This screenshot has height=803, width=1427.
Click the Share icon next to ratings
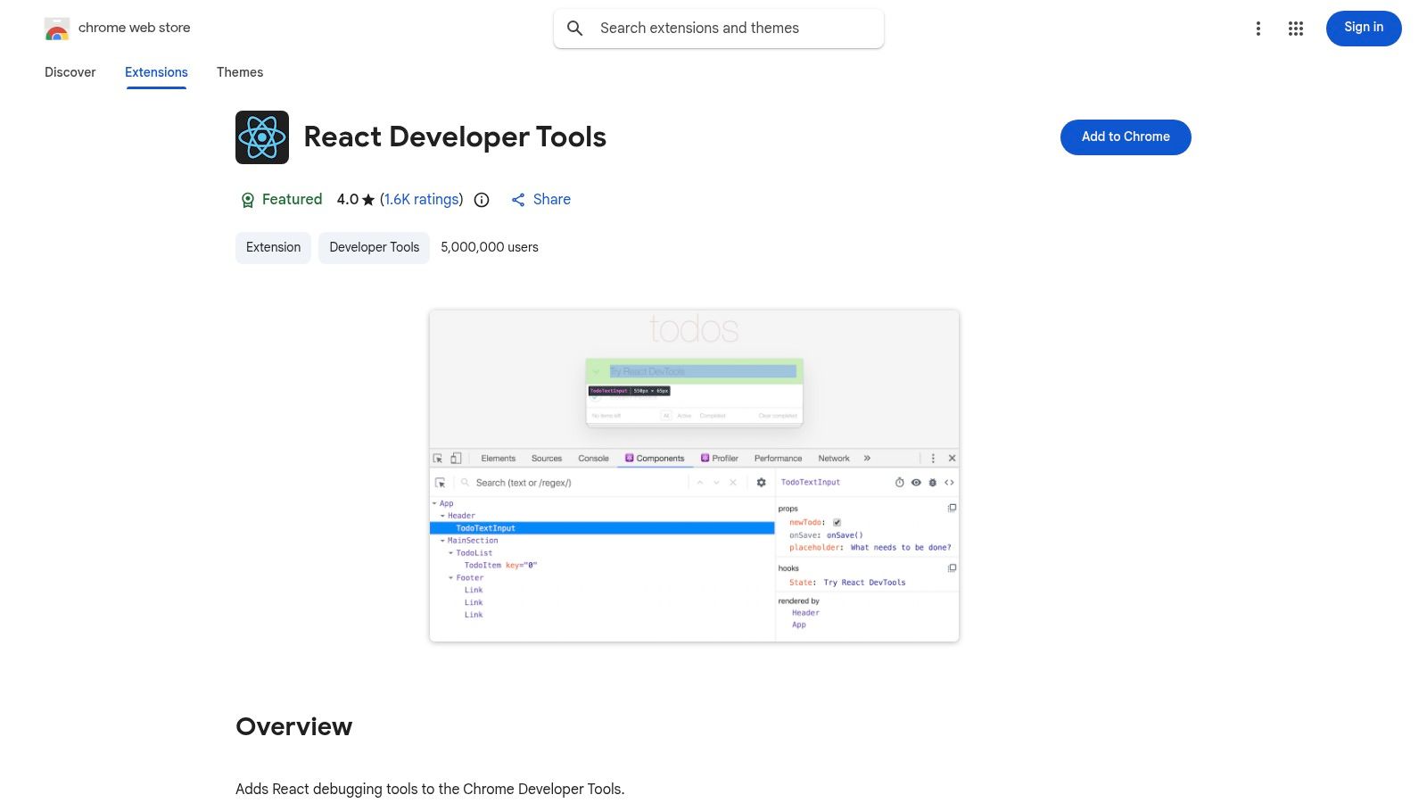click(518, 200)
